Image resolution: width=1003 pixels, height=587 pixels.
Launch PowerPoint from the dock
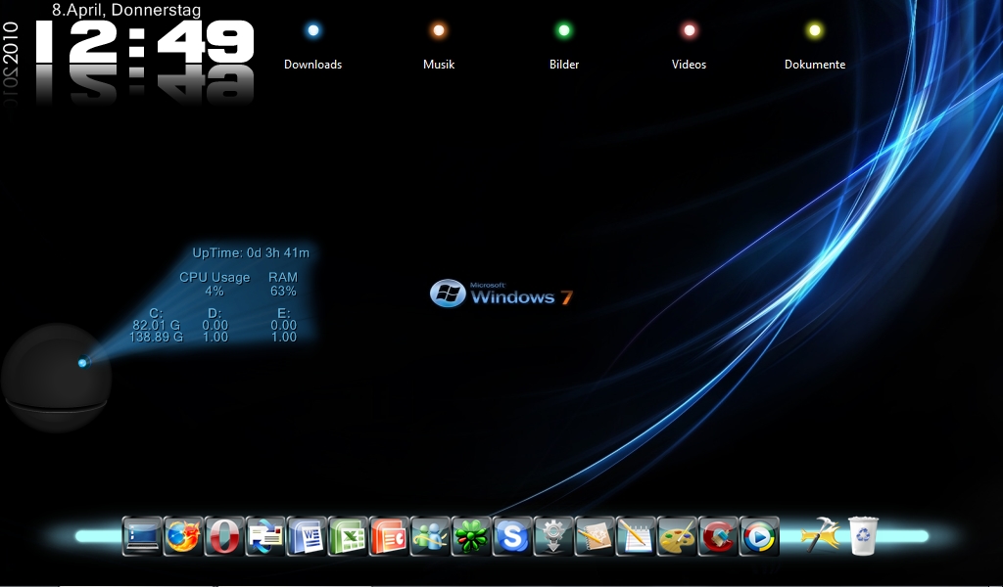point(389,536)
